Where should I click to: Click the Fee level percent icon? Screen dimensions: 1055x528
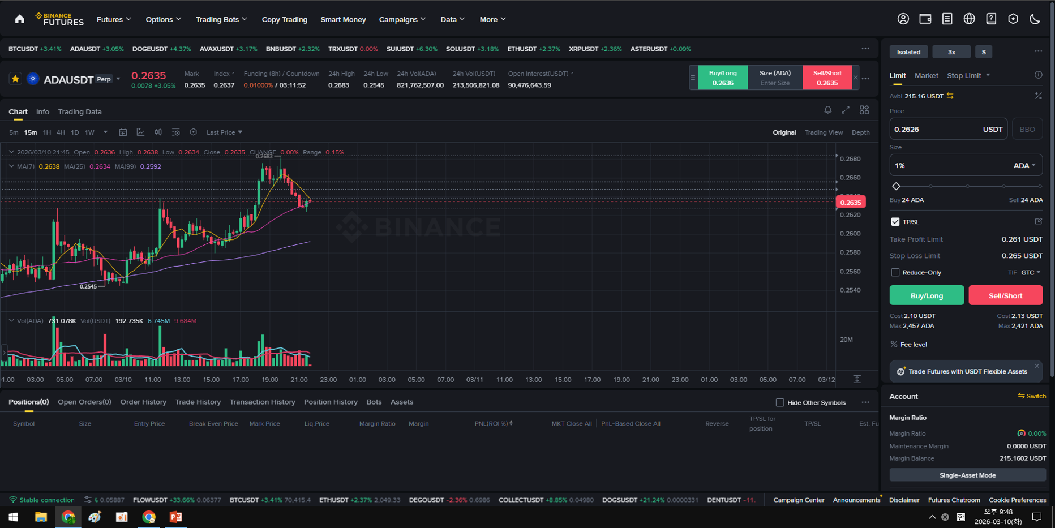tap(894, 344)
